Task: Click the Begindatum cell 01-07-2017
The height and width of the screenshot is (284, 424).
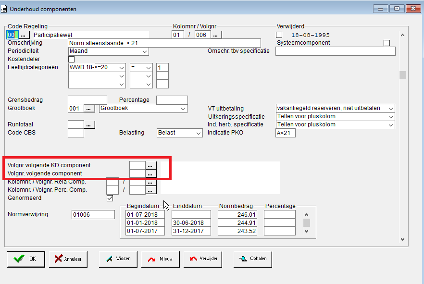Action: pyautogui.click(x=145, y=231)
